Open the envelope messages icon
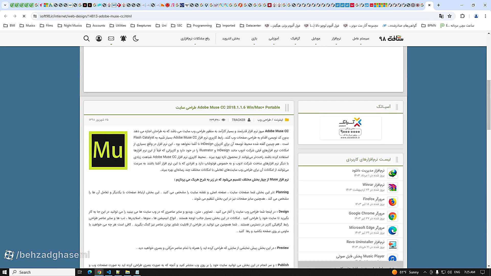 tap(111, 39)
